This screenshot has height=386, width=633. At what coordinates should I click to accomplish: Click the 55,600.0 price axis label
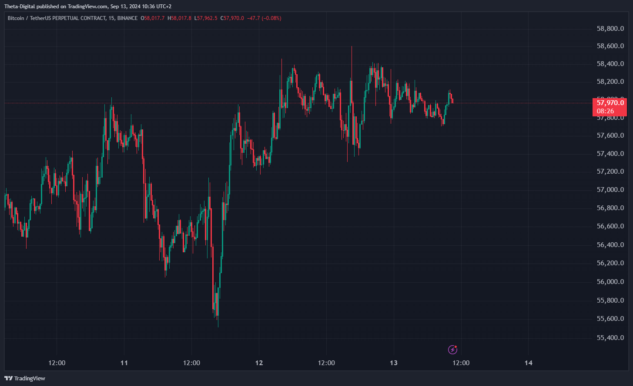point(610,319)
